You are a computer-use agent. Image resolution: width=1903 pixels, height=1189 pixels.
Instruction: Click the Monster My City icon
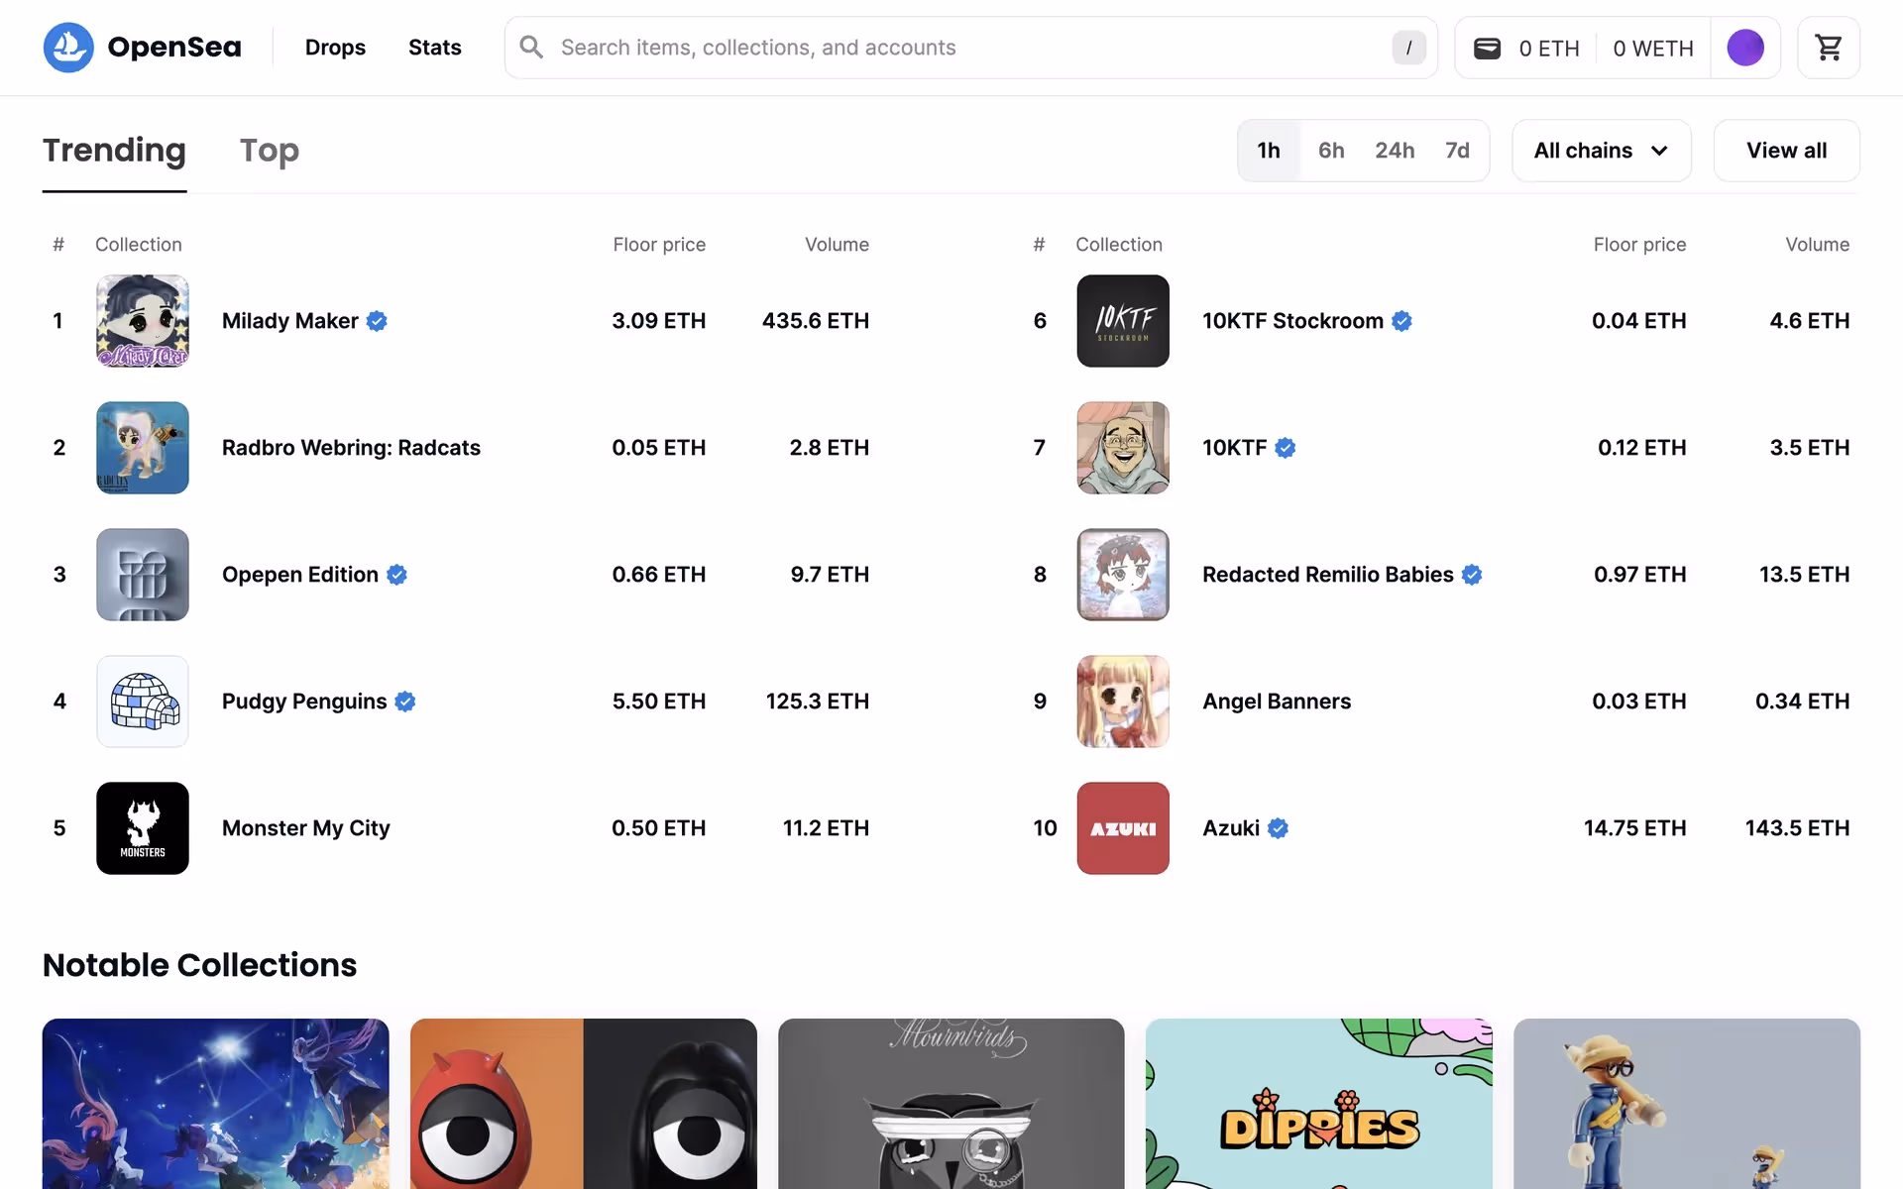(x=143, y=828)
